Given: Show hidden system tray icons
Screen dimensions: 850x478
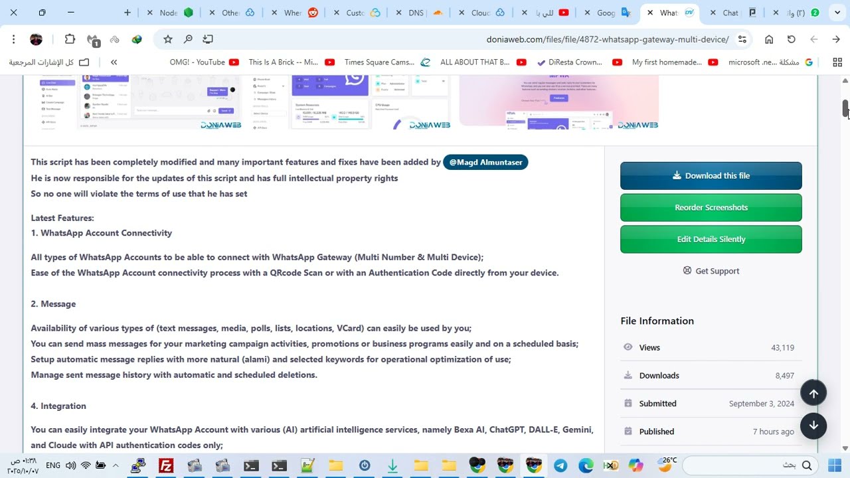Looking at the screenshot, I should [116, 466].
